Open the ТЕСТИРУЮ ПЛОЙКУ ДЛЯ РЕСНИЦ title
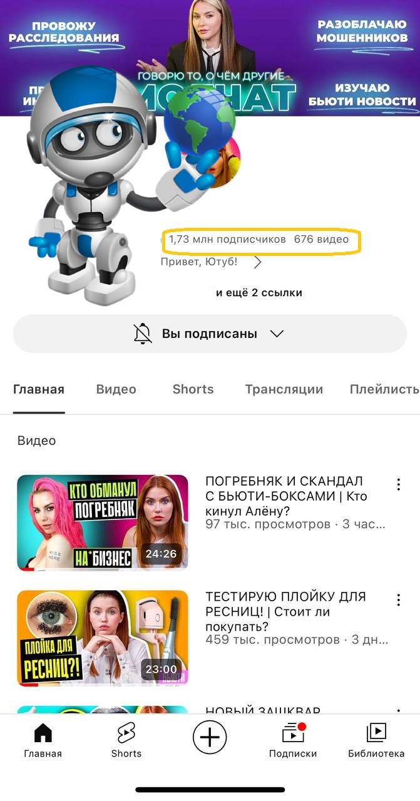Screen dimensions: 420x801 point(285,611)
